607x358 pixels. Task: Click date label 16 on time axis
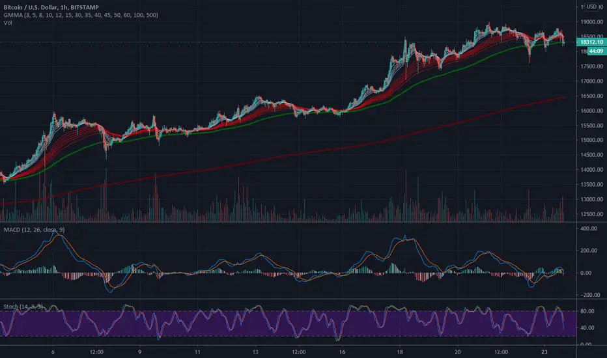342,352
